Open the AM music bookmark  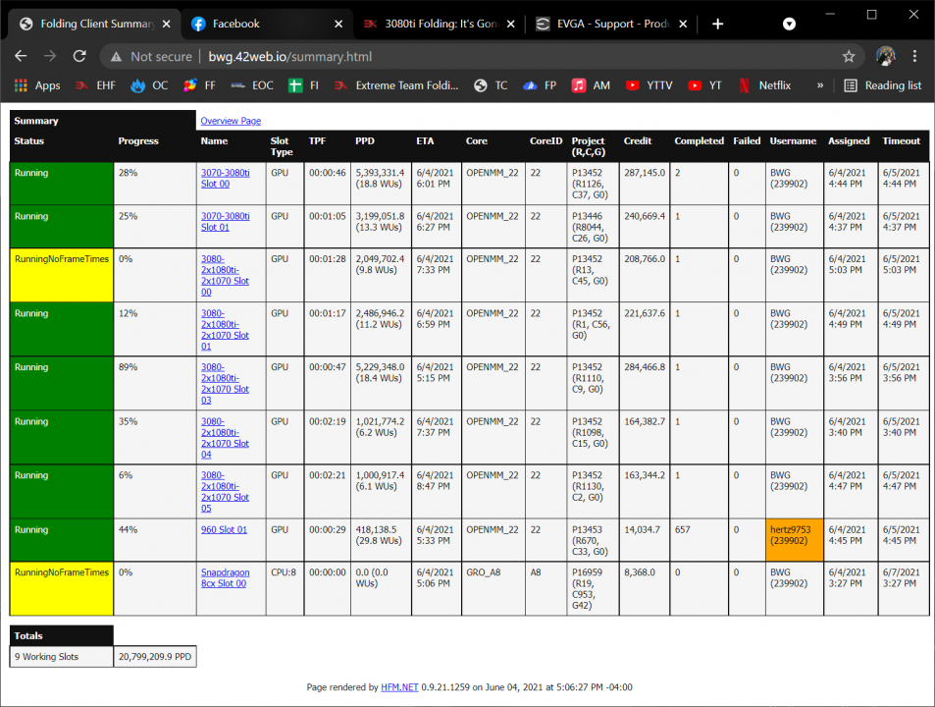point(592,85)
